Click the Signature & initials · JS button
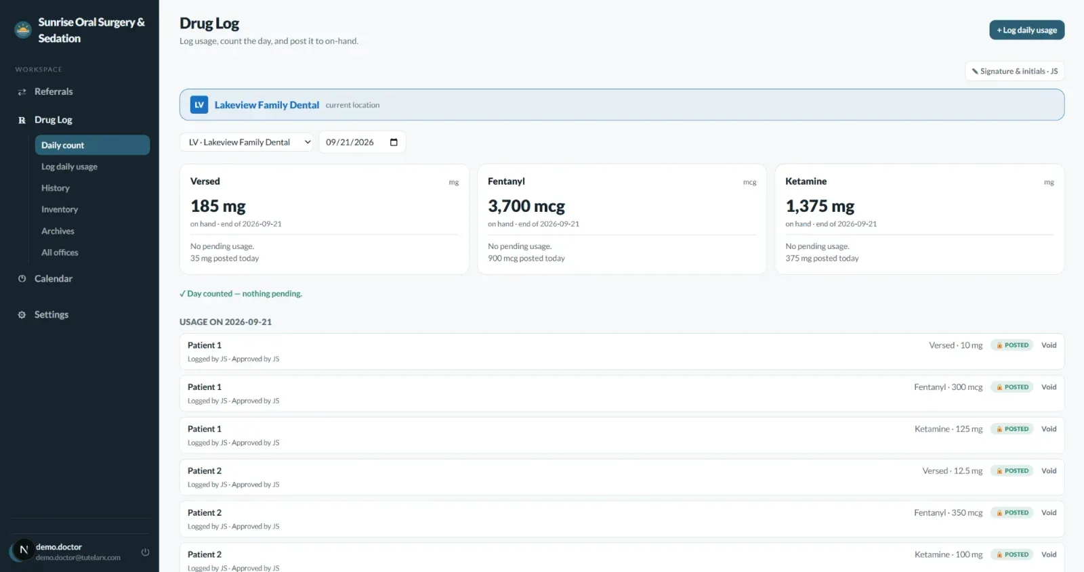 coord(1014,71)
